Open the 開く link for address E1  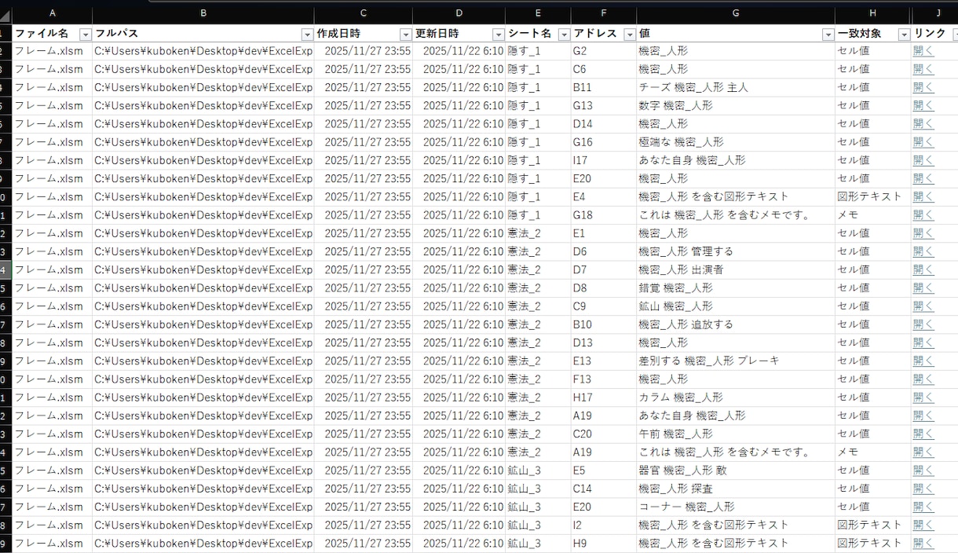point(923,233)
